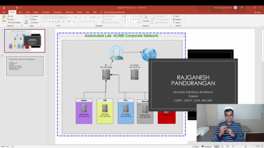Undo the last action
This screenshot has width=264, height=148.
[x=8, y=8]
